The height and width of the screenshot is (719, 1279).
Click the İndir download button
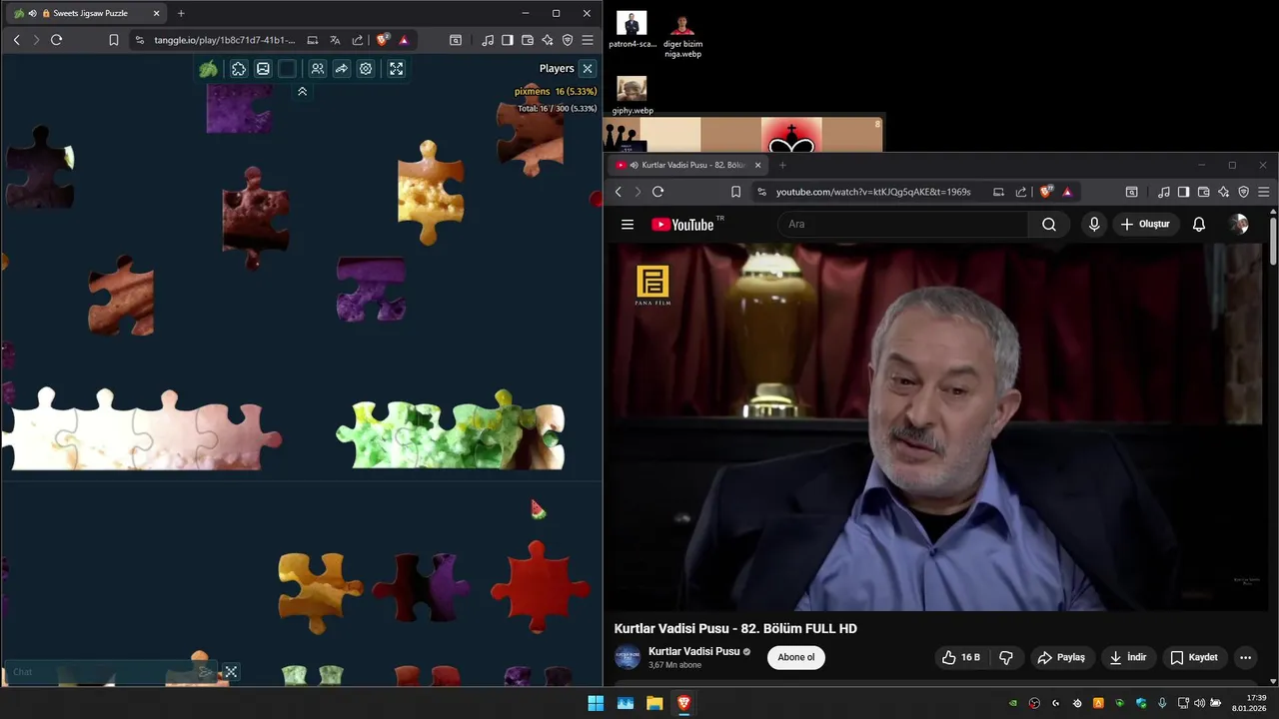1128,657
